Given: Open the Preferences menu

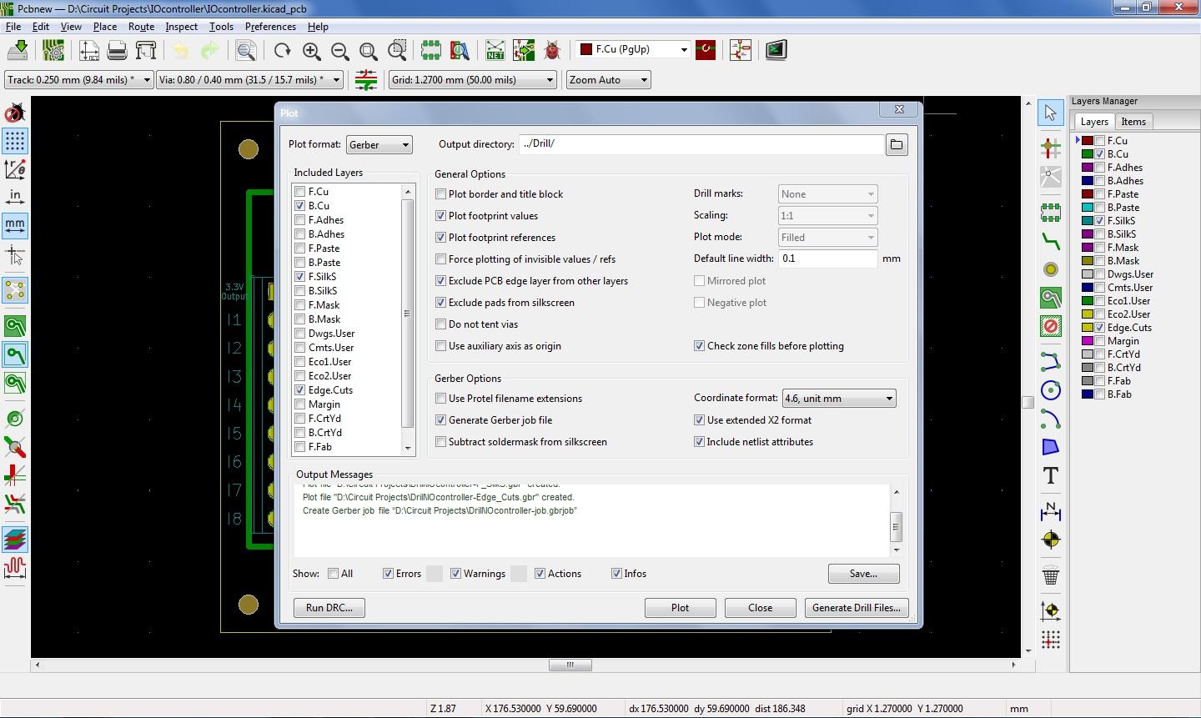Looking at the screenshot, I should [270, 27].
